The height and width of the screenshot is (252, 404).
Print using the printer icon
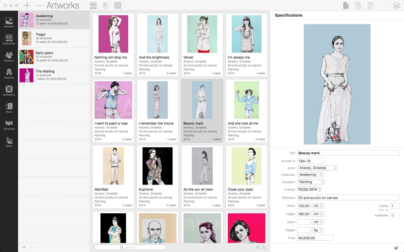tap(396, 6)
